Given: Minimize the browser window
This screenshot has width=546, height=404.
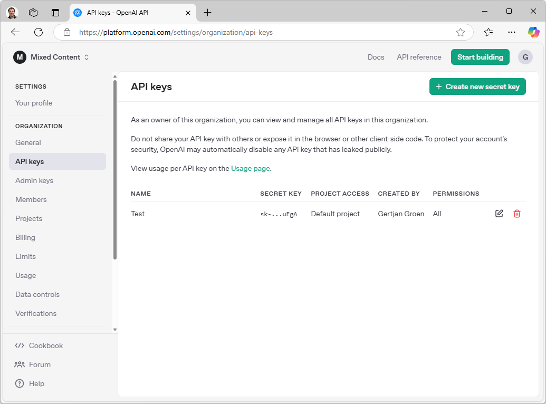Looking at the screenshot, I should pos(484,11).
